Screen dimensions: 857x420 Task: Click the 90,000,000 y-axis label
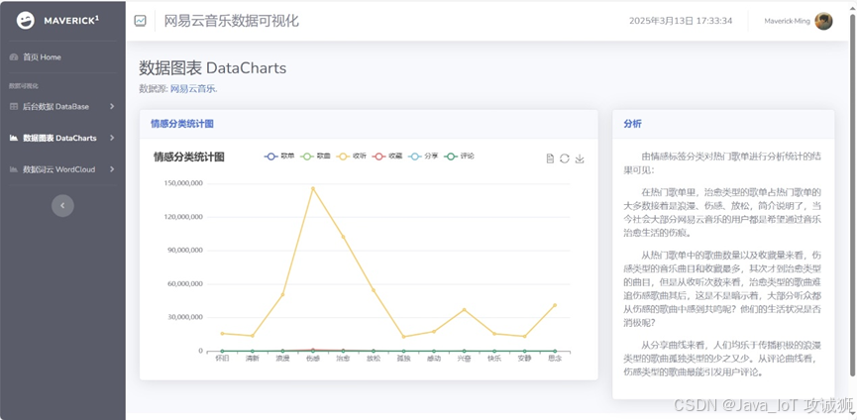pyautogui.click(x=184, y=251)
